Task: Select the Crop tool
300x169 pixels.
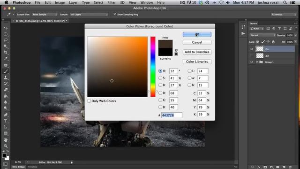Action: [x=6, y=53]
